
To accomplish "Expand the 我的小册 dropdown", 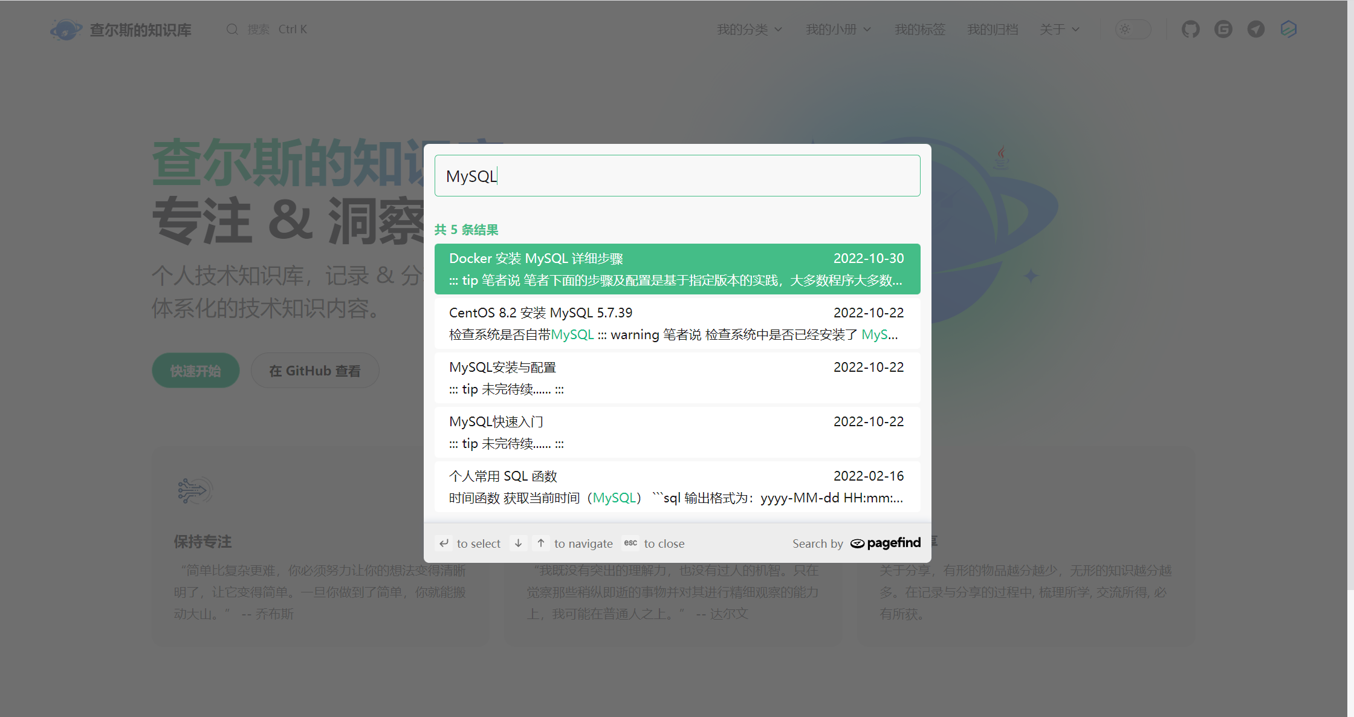I will [838, 29].
